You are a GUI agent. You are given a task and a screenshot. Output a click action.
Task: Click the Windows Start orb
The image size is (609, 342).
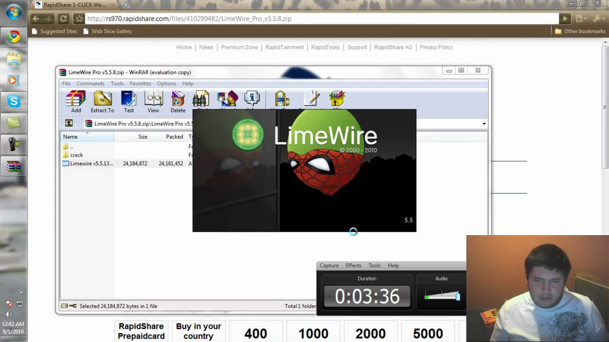click(x=13, y=12)
